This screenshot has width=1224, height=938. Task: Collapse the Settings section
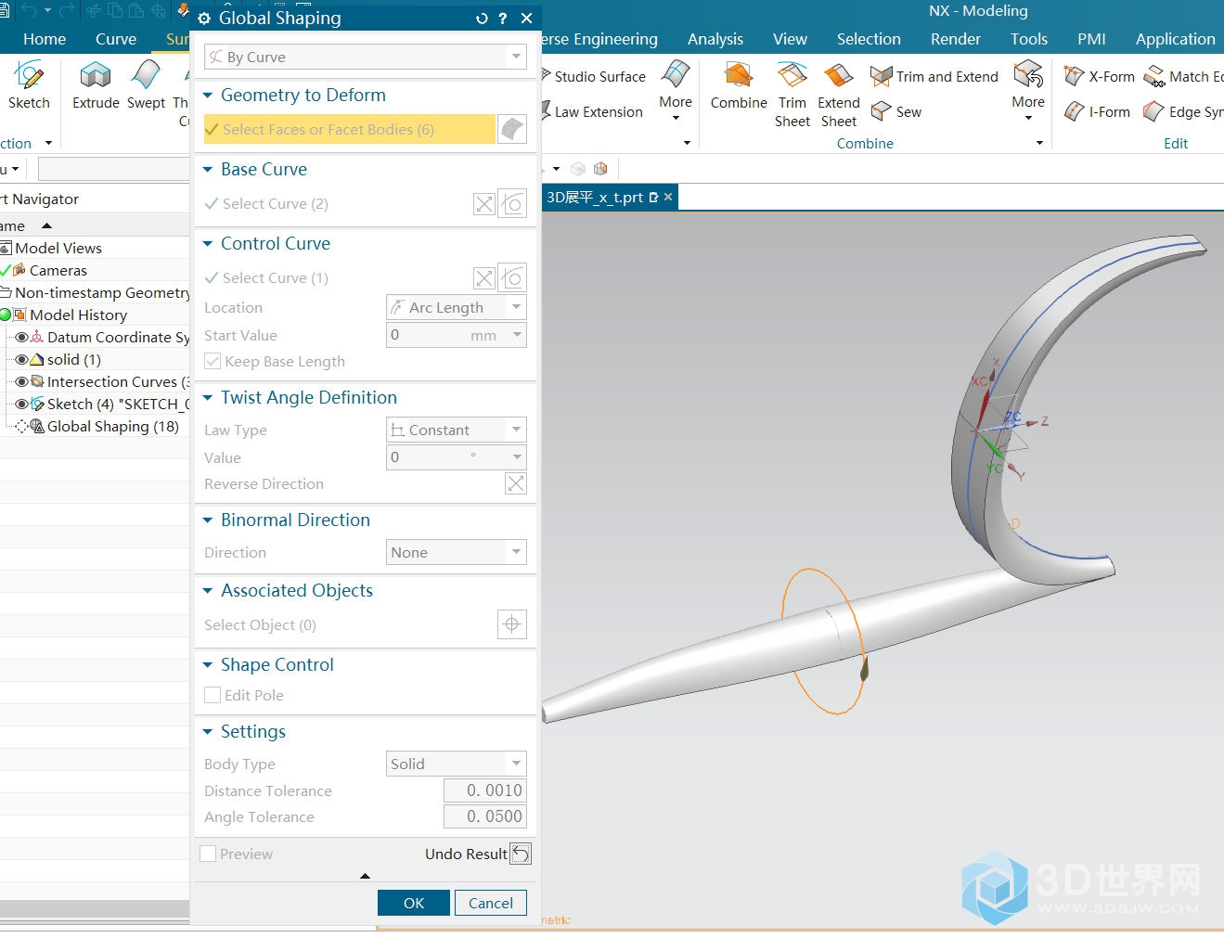pos(208,732)
